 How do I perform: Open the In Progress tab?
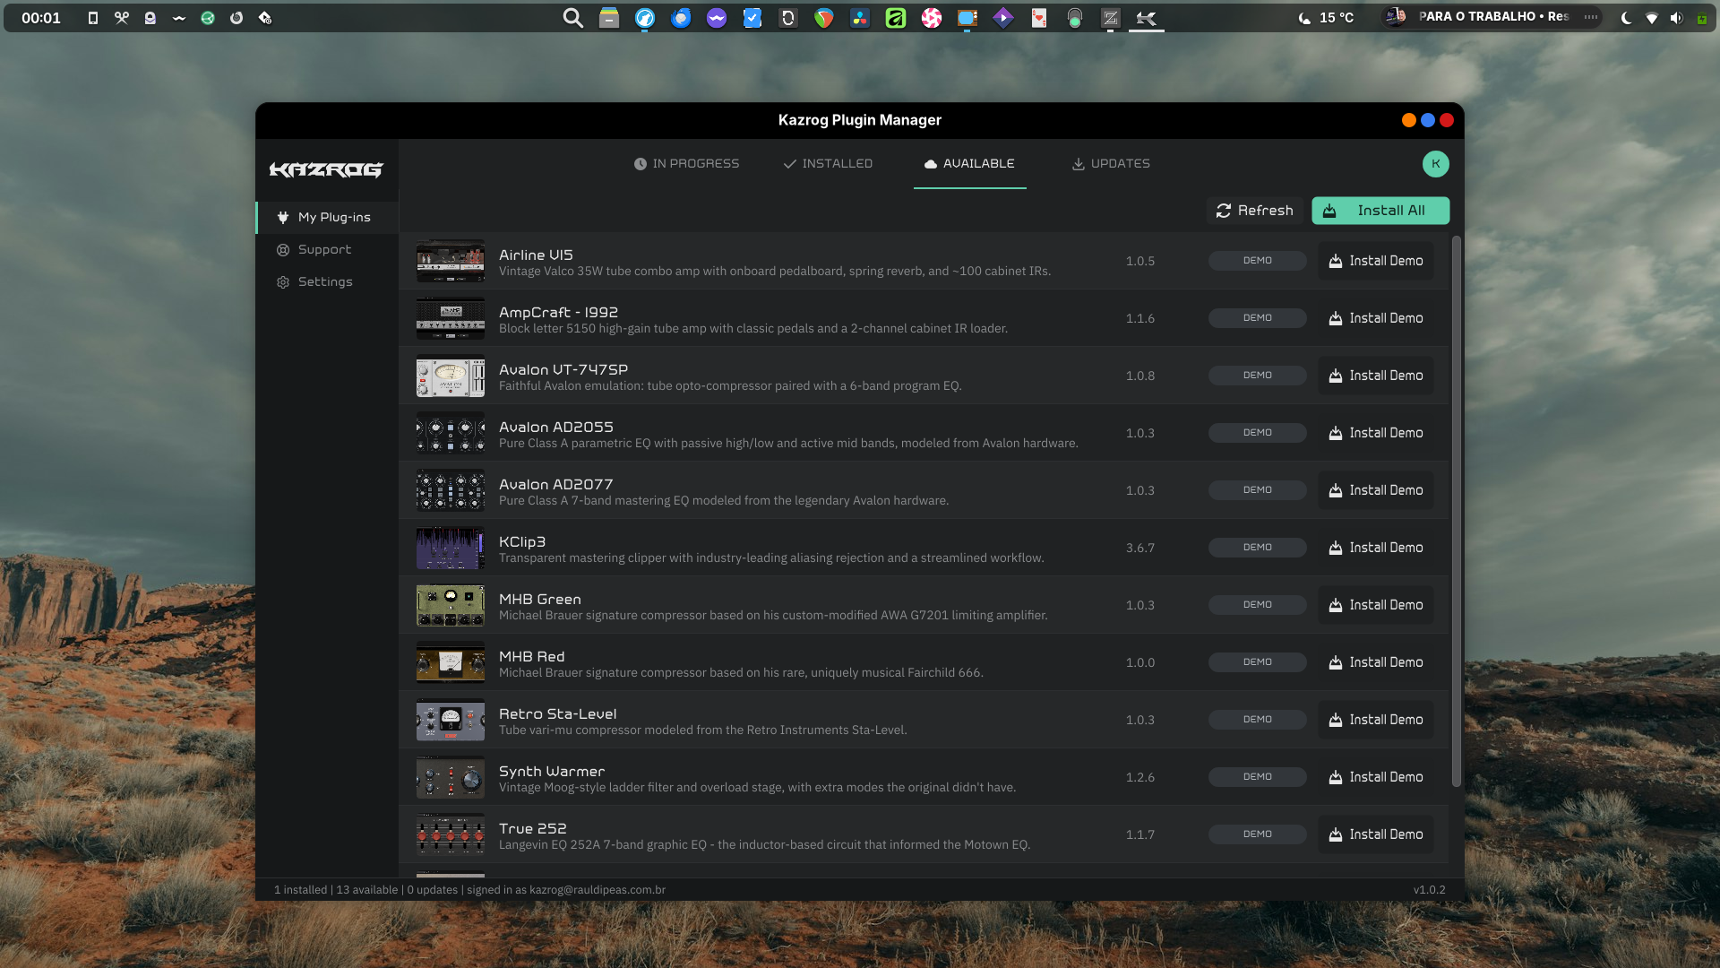point(686,164)
